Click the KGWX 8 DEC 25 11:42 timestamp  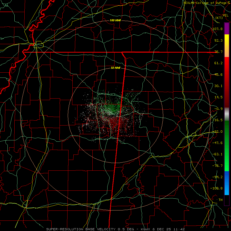(163, 229)
